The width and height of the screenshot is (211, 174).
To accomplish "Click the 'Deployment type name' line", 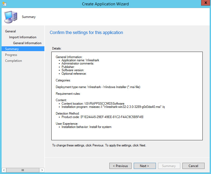I will 98,87.
